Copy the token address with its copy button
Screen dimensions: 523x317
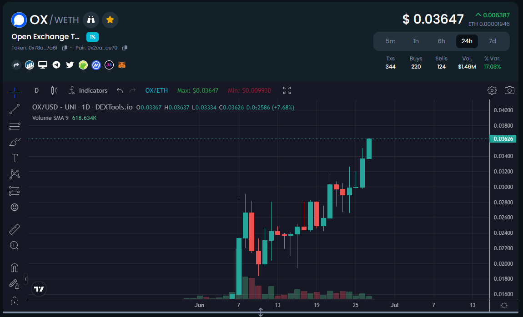[64, 47]
